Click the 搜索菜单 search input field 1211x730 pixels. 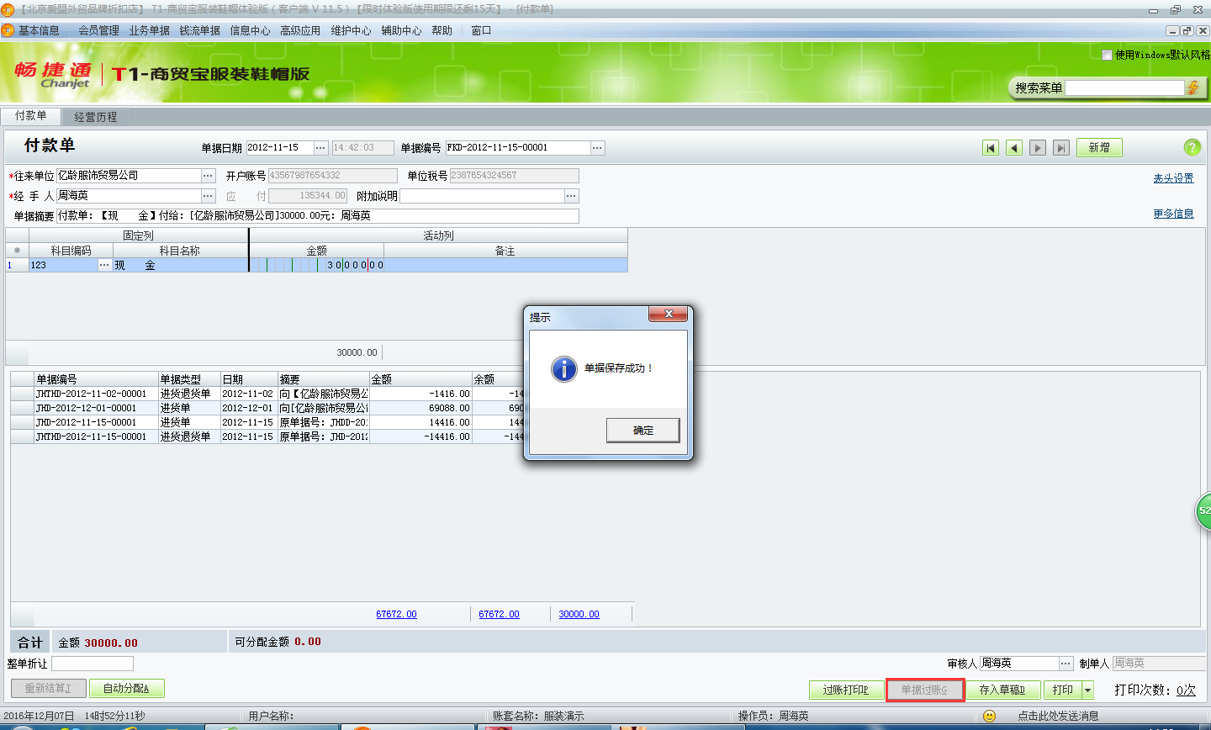tap(1124, 87)
